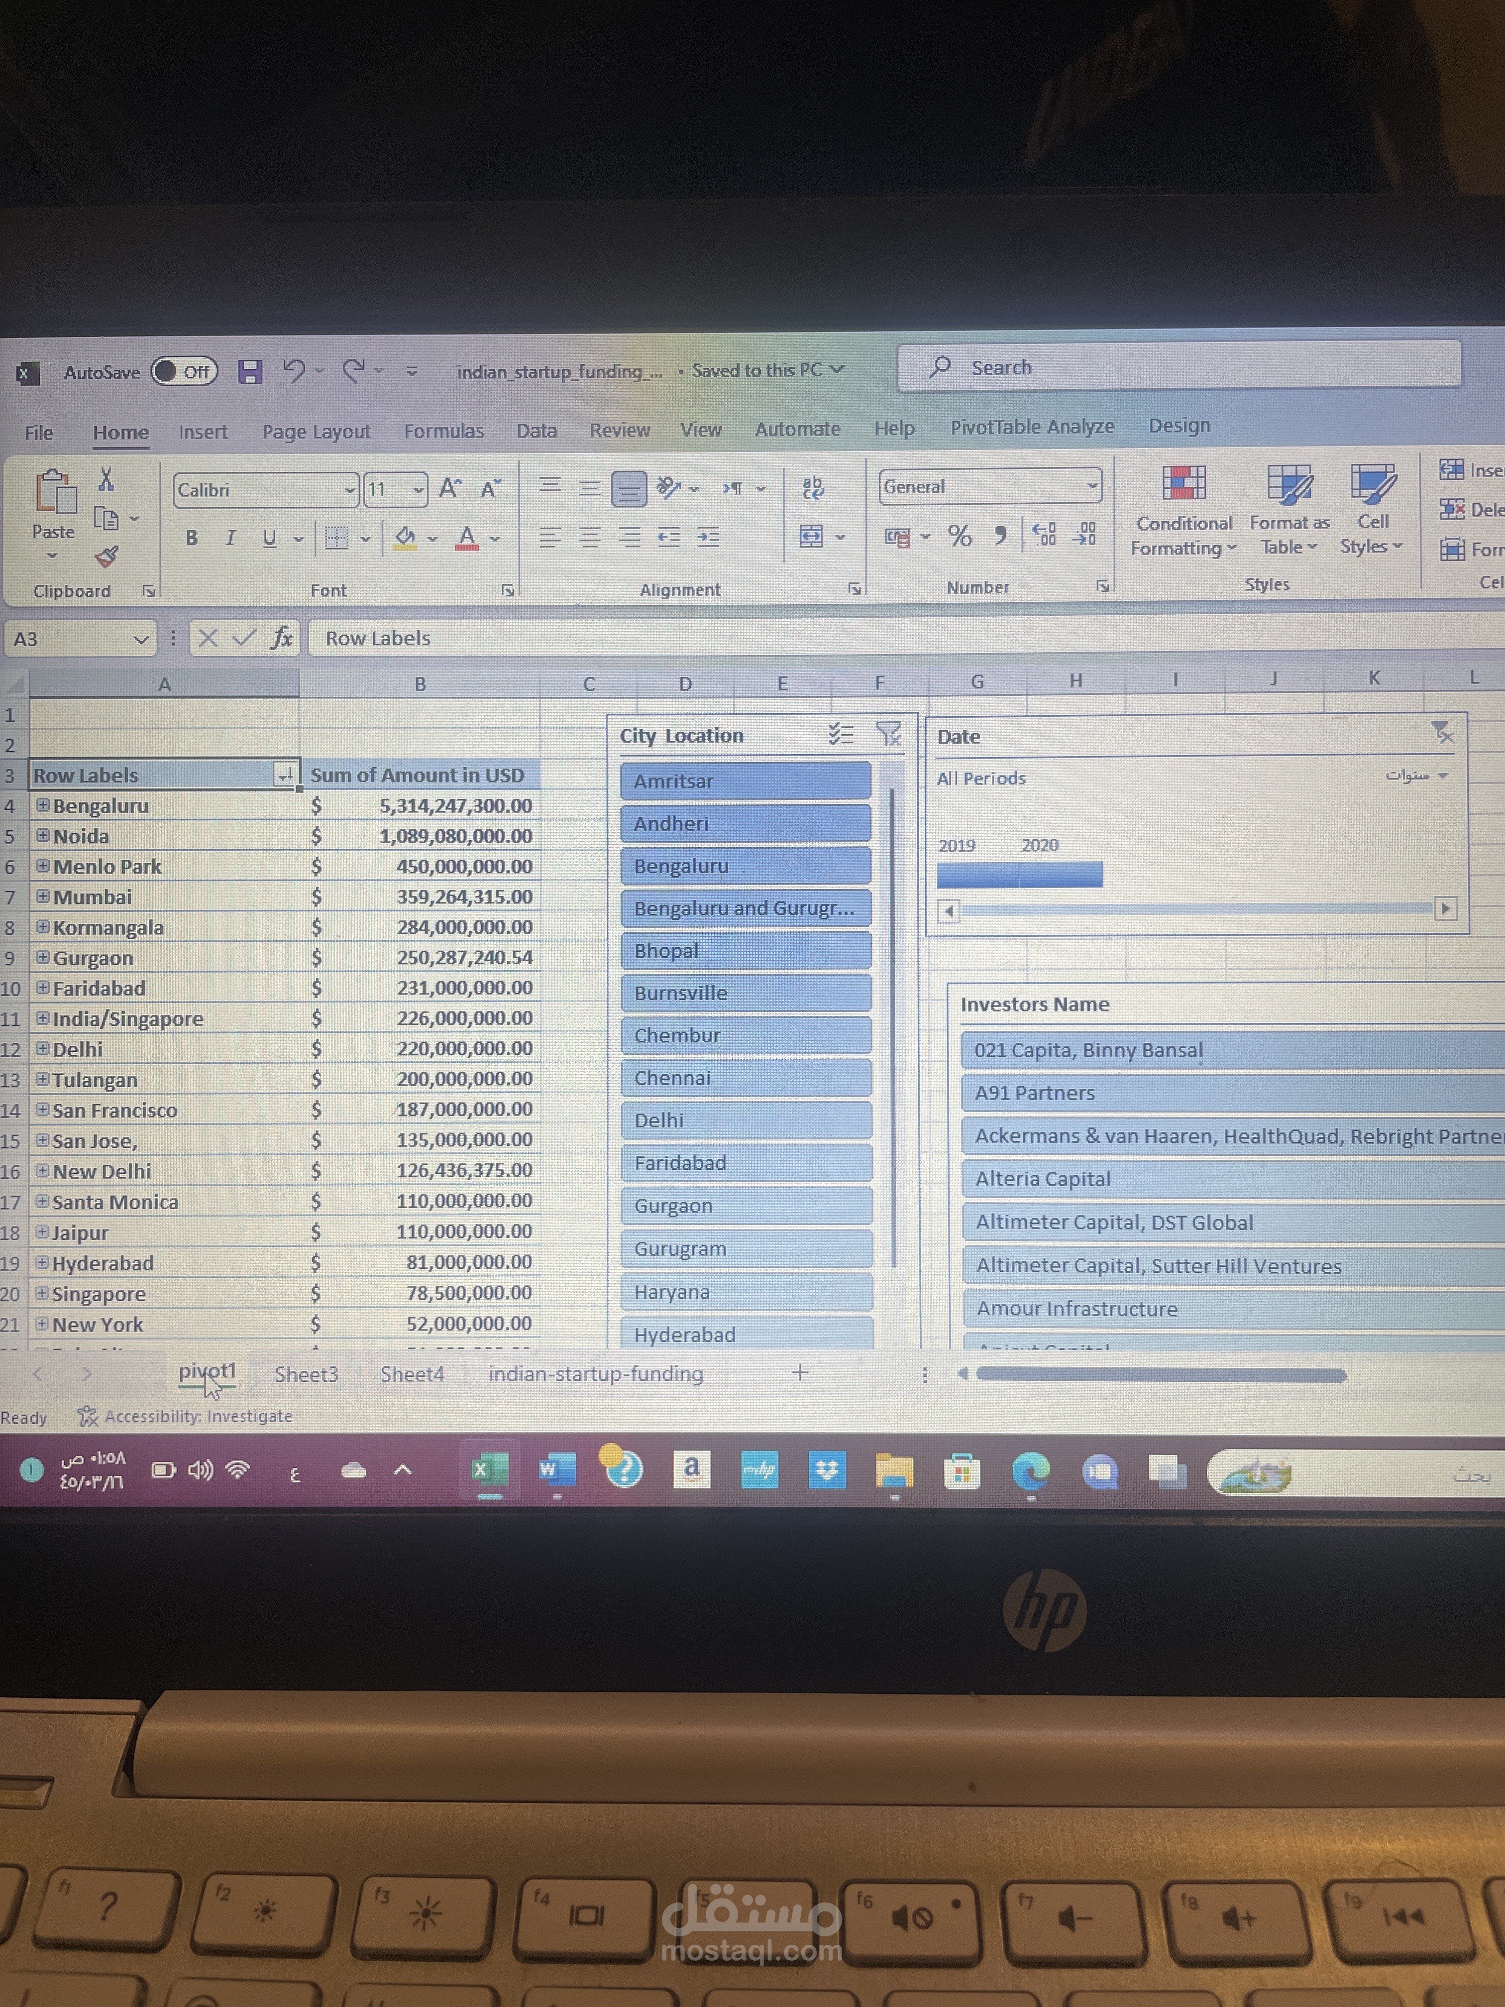Screen dimensions: 1505x2007
Task: Open Microsoft Edge from the taskbar
Action: tap(1031, 1472)
